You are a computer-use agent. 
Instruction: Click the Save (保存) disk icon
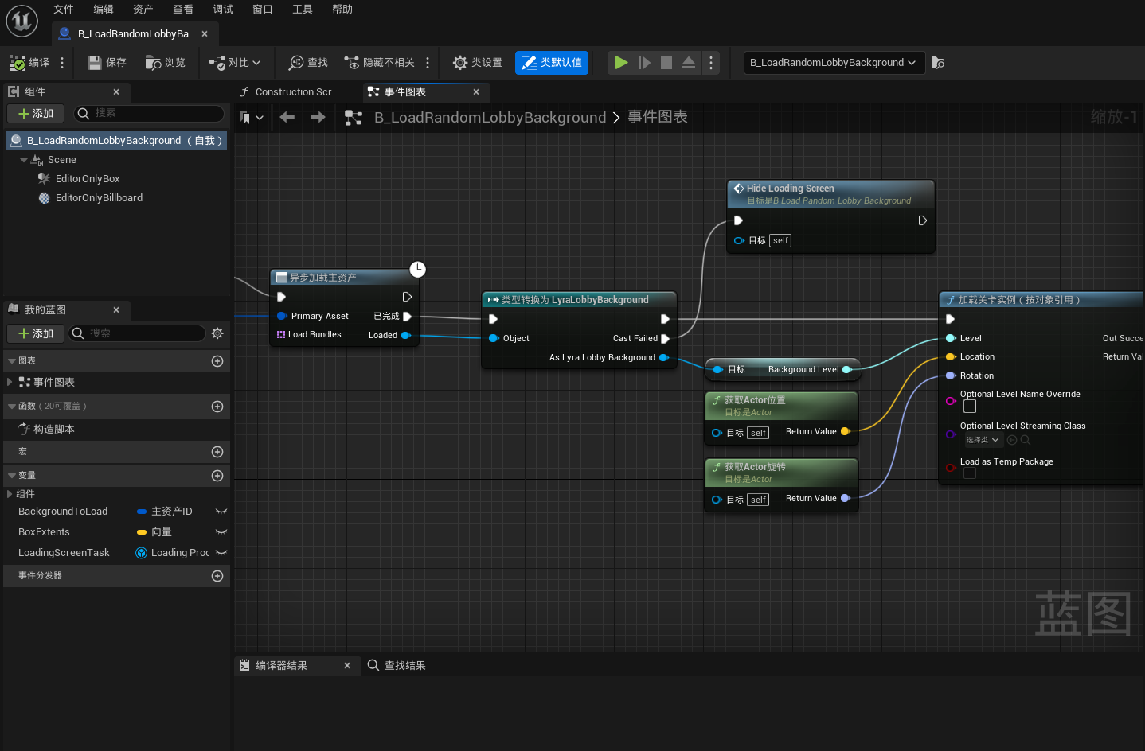point(95,63)
